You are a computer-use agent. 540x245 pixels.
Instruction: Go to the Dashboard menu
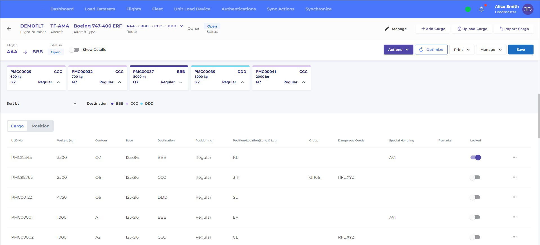click(x=62, y=9)
